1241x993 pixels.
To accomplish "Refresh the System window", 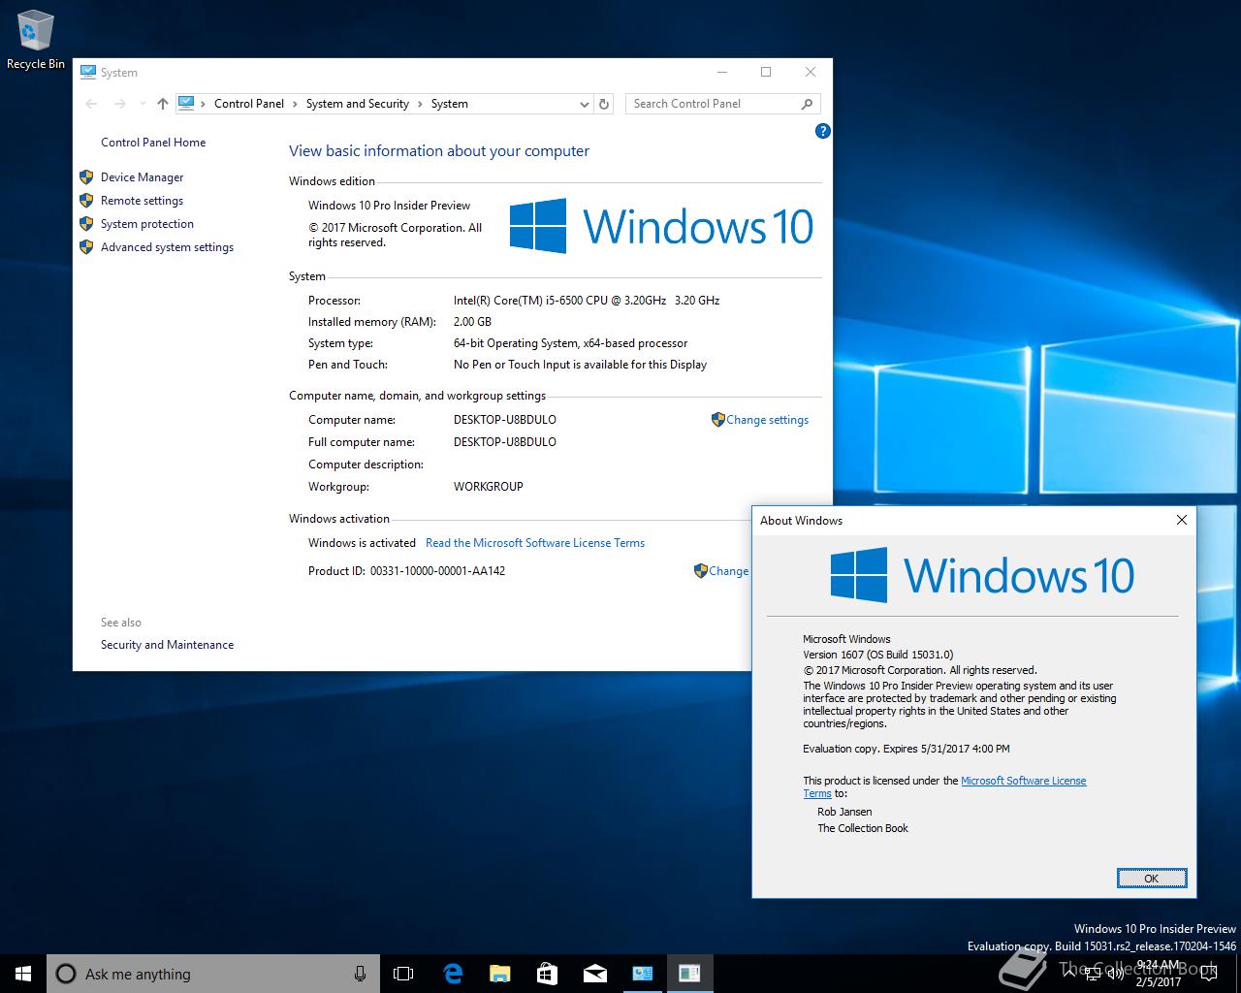I will pos(604,104).
